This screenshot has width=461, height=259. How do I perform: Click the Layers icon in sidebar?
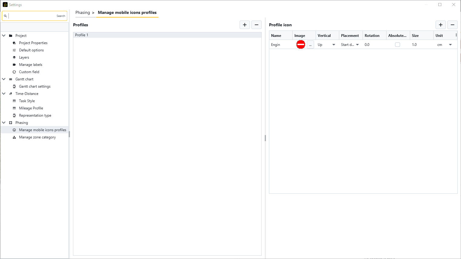coord(14,57)
